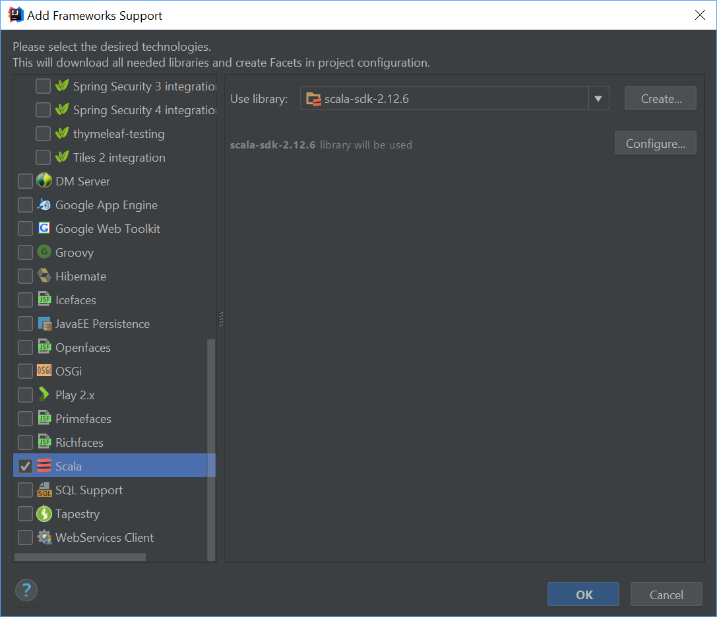Image resolution: width=717 pixels, height=617 pixels.
Task: Tick the OSGi checkbox
Action: pyautogui.click(x=25, y=371)
